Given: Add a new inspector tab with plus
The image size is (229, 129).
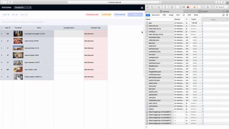Looking at the screenshot, I should (224, 11).
